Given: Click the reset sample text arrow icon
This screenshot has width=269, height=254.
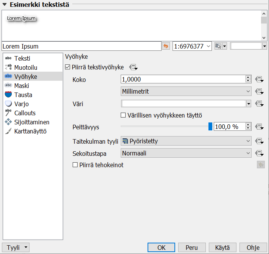Looking at the screenshot, I should [x=166, y=46].
